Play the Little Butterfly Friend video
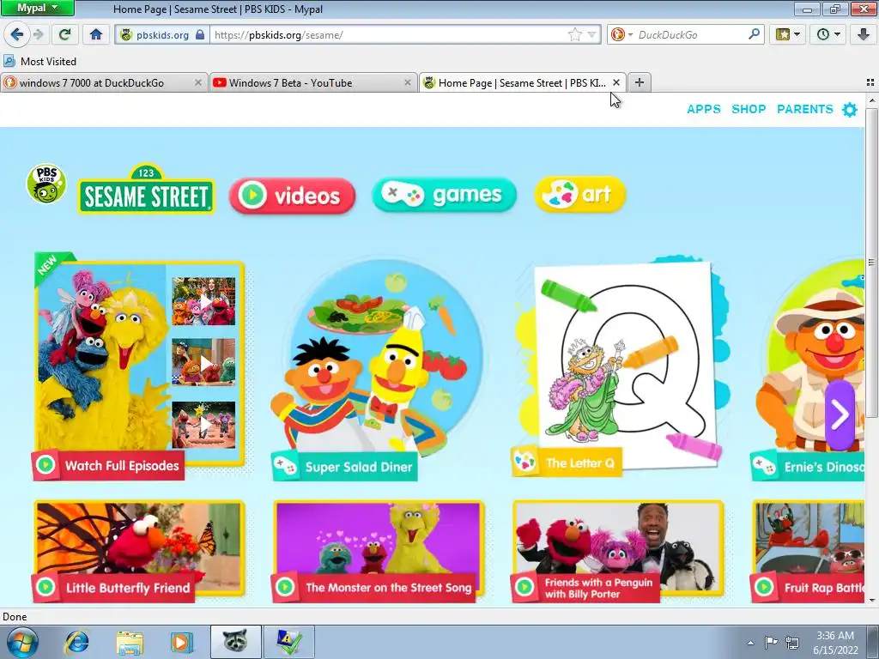879x659 pixels. 139,552
